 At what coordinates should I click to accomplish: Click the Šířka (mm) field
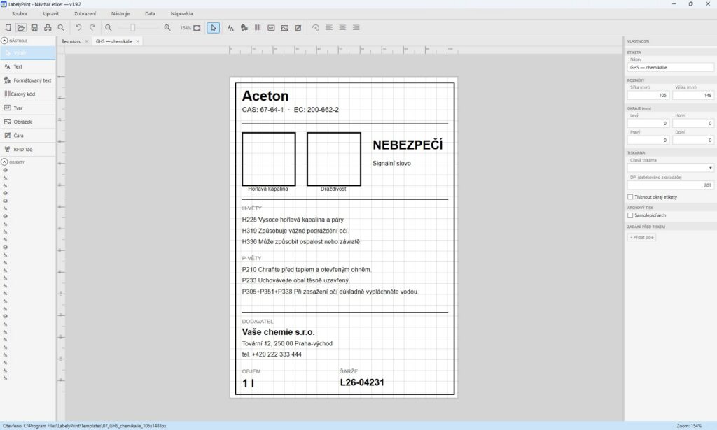[648, 95]
